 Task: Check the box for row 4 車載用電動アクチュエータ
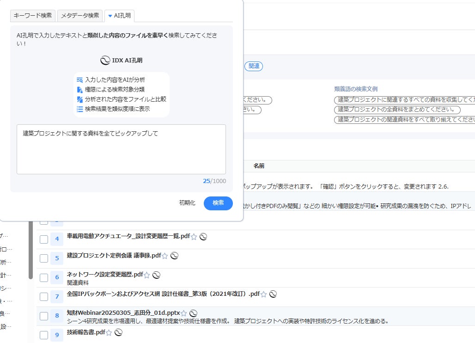pyautogui.click(x=44, y=239)
